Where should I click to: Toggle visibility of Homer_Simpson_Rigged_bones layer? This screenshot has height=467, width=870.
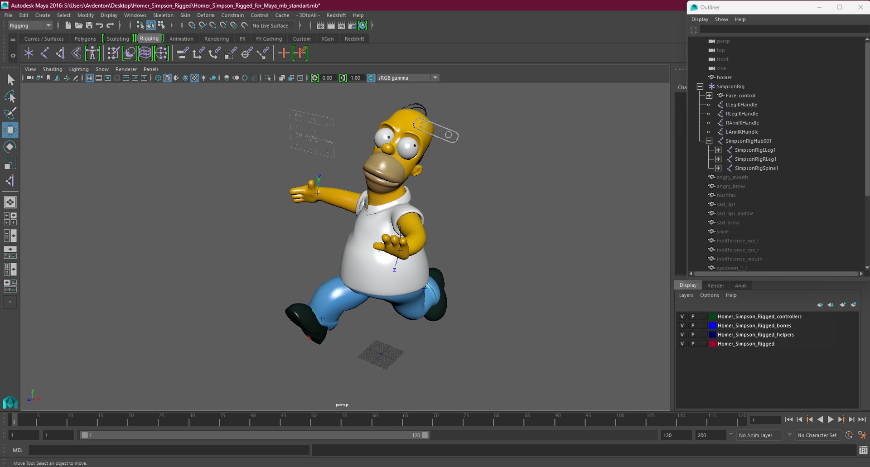[x=682, y=326]
